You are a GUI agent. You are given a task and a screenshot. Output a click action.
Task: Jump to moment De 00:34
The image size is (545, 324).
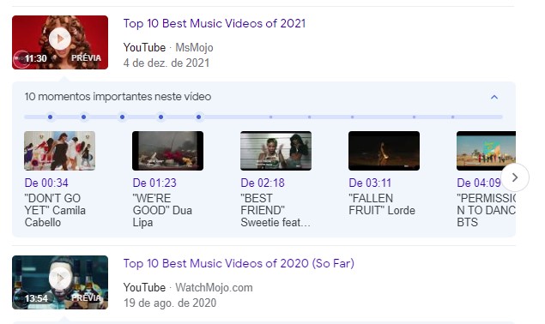point(46,183)
